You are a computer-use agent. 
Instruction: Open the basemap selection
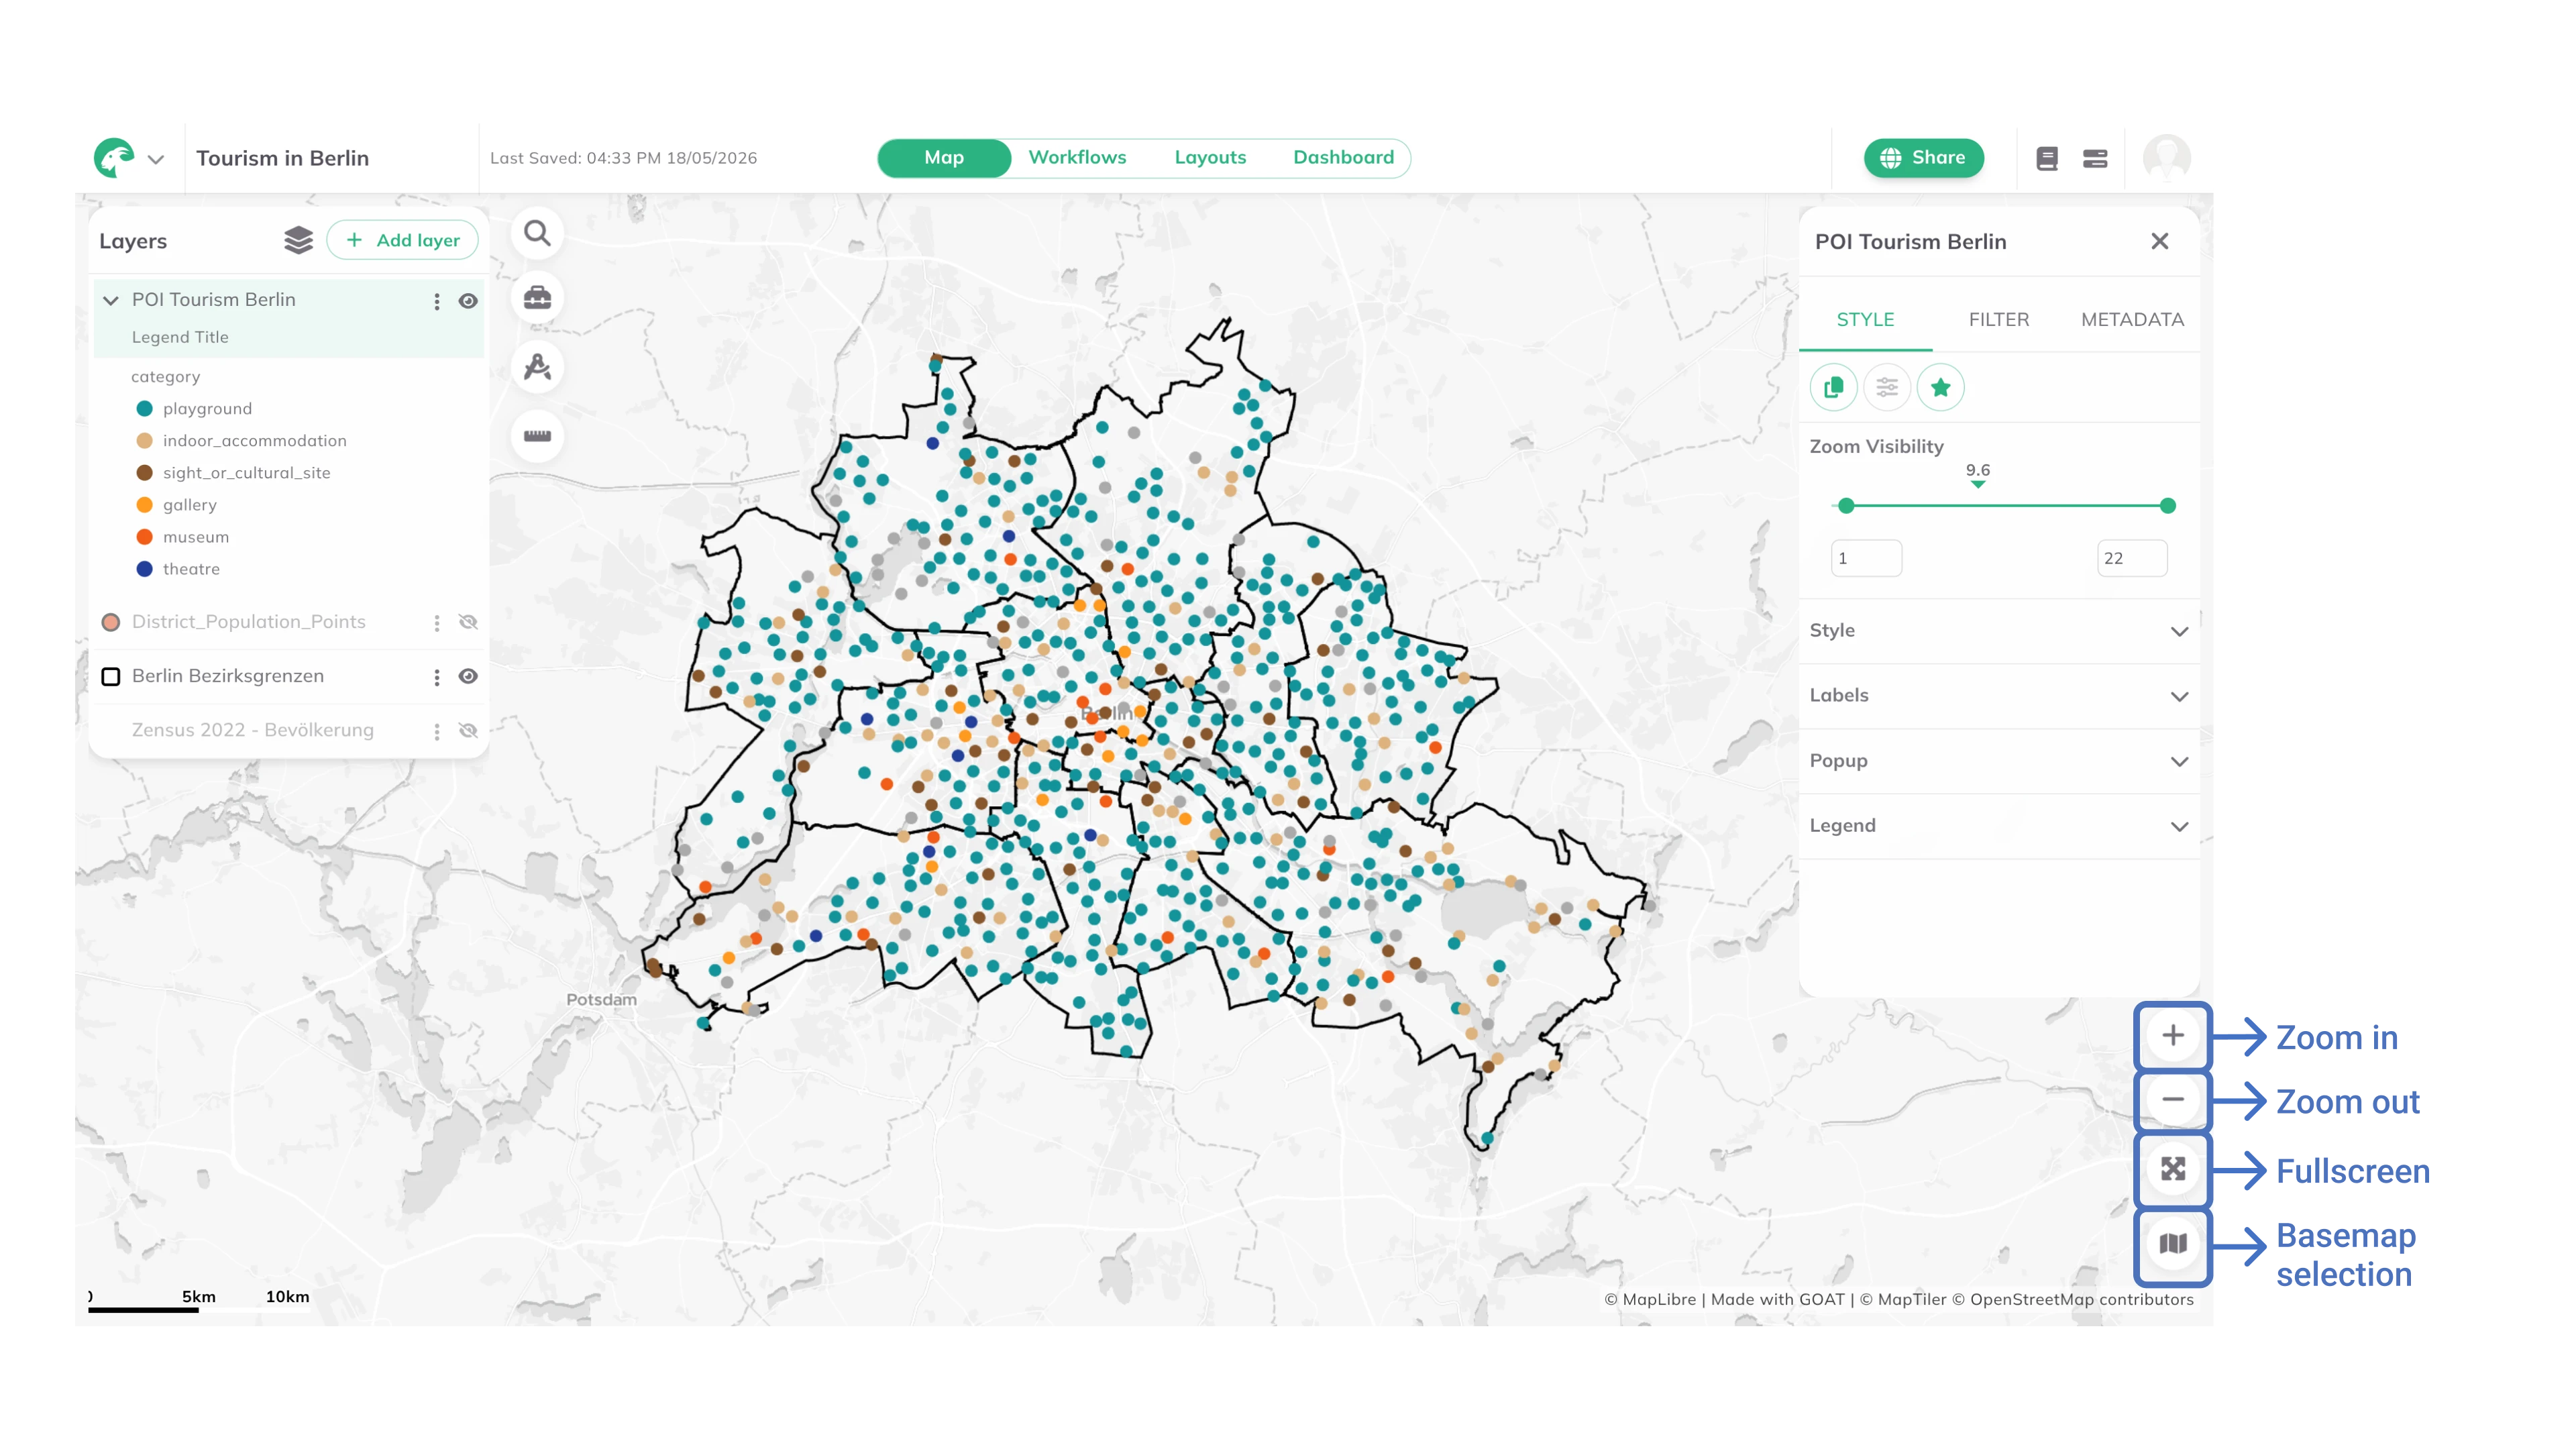pos(2172,1244)
